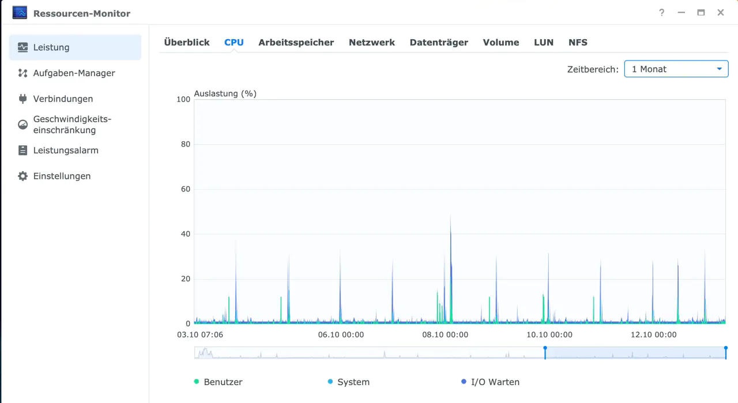Toggle the Benutzer series in legend
Screen dimensions: 738x403
click(219, 382)
